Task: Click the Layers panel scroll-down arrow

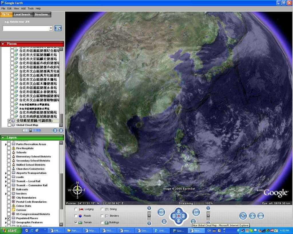Action: tap(61, 224)
